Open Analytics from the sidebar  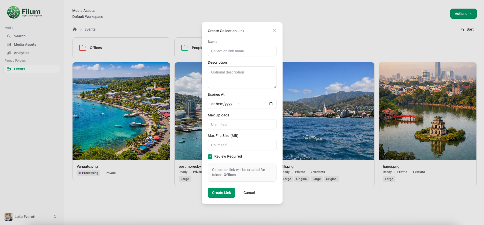(21, 53)
